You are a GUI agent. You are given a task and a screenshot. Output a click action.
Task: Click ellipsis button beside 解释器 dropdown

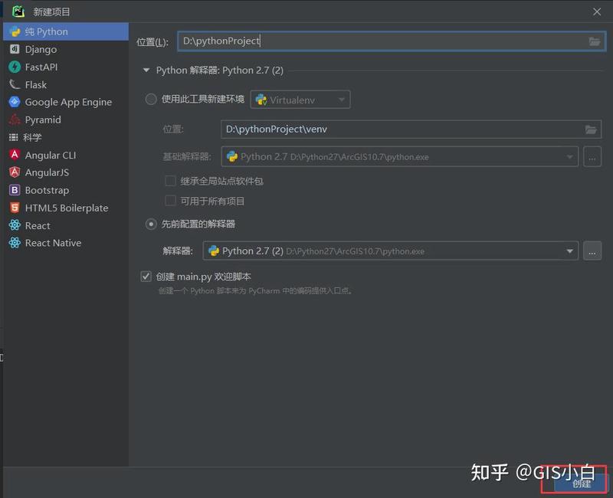(592, 251)
